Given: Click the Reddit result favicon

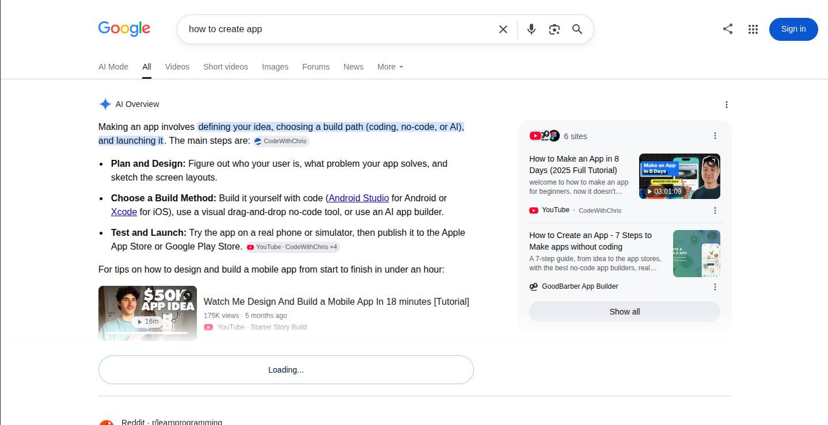Looking at the screenshot, I should click(107, 423).
